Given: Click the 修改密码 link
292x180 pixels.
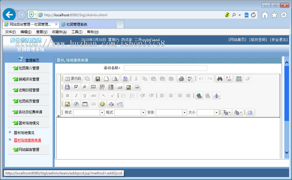Looking at the screenshot, I should coord(258,40).
